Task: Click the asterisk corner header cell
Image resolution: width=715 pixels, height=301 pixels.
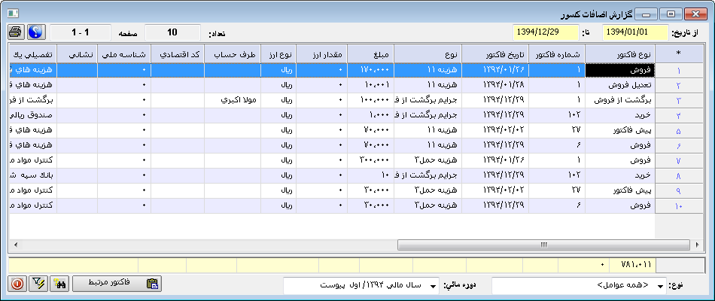Action: 679,53
